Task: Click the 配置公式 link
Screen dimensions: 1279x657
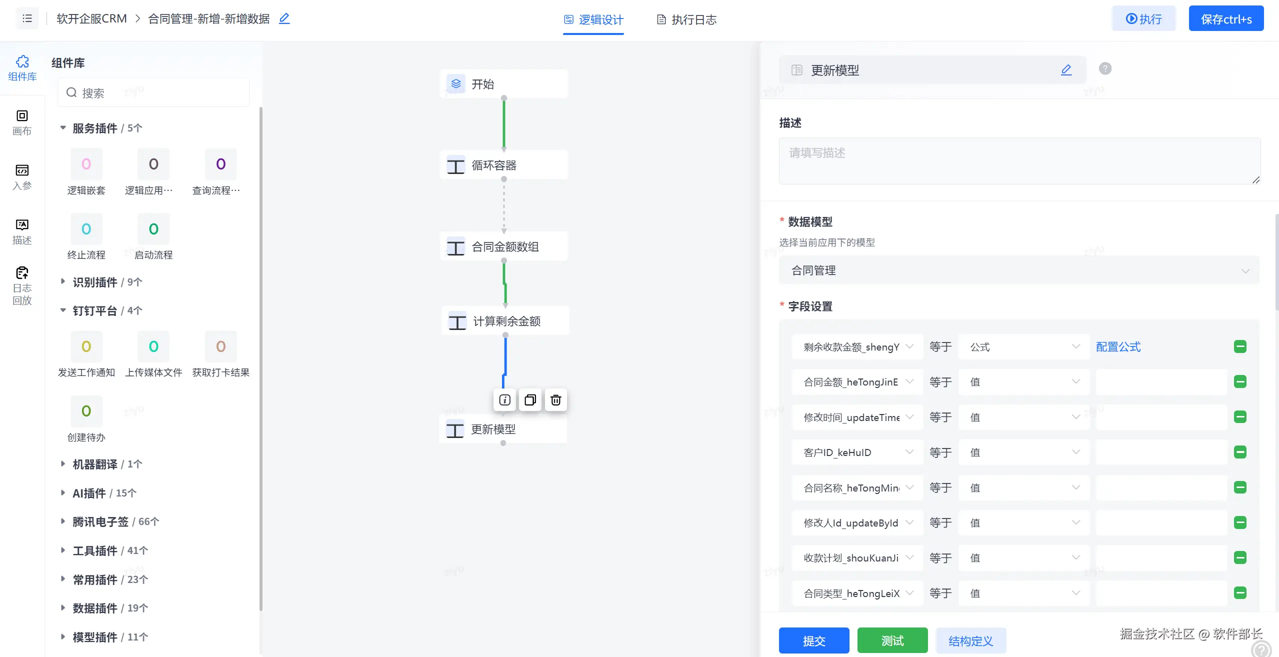Action: 1118,346
